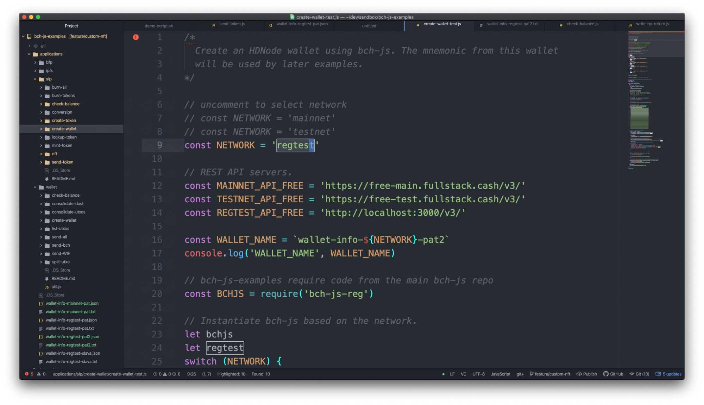Collapse the applications folder
The height and width of the screenshot is (405, 704).
[x=29, y=54]
